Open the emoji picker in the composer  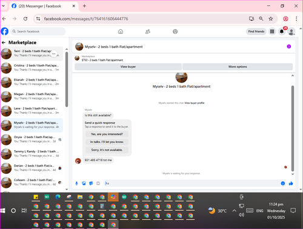click(x=283, y=184)
